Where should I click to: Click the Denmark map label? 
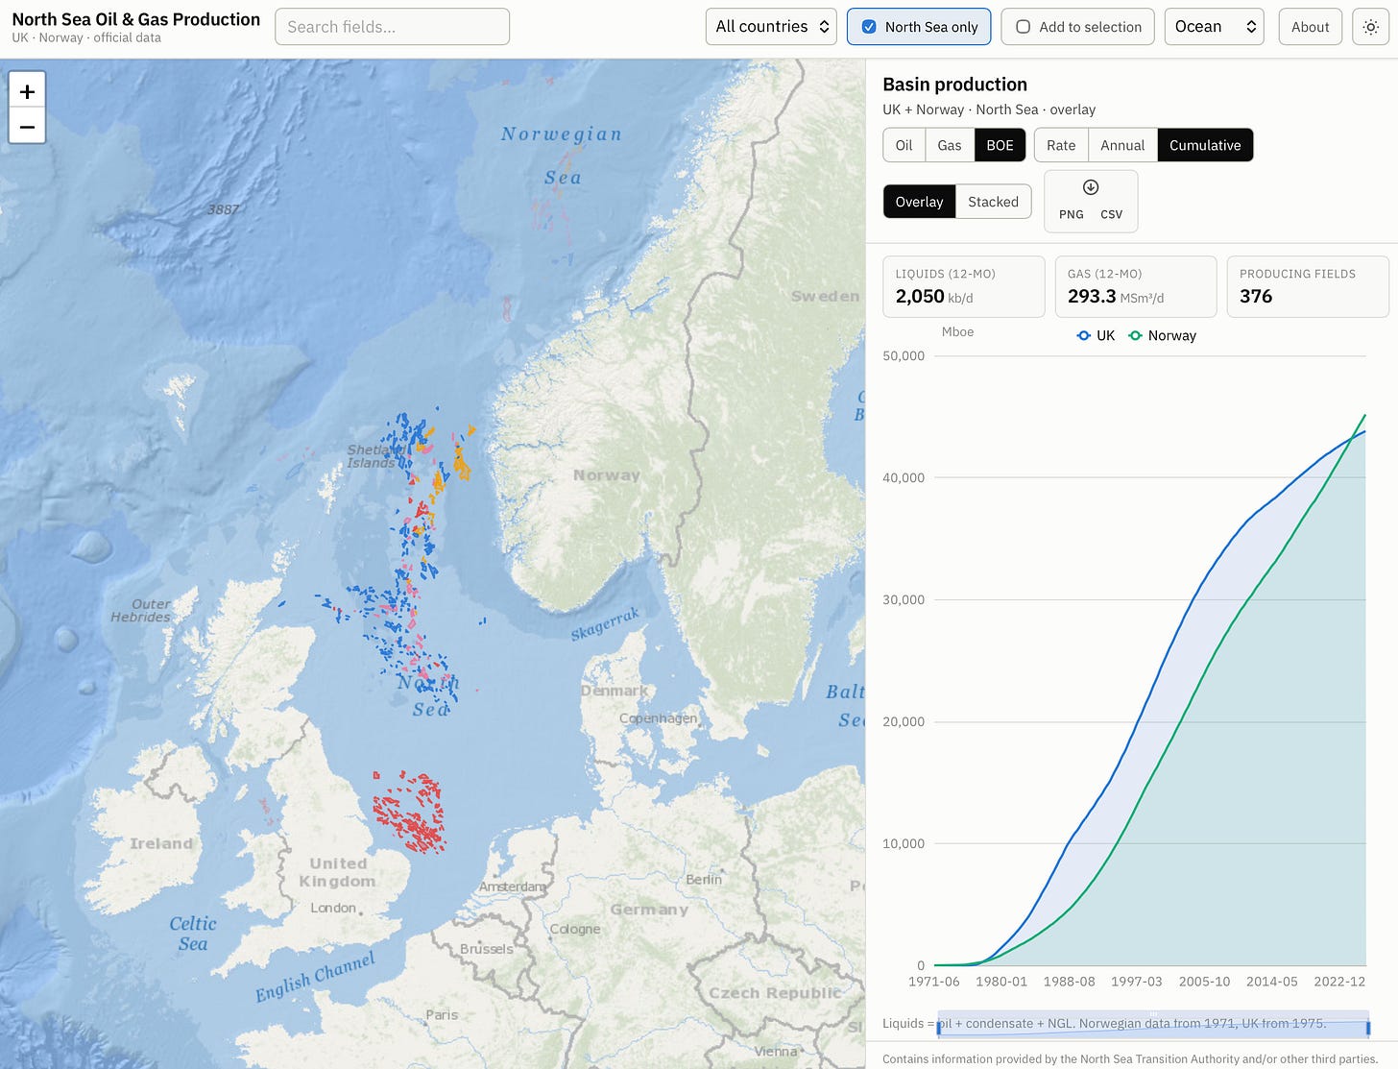pos(614,691)
